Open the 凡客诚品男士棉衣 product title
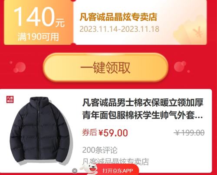The width and height of the screenshot is (217, 175). [x=143, y=109]
